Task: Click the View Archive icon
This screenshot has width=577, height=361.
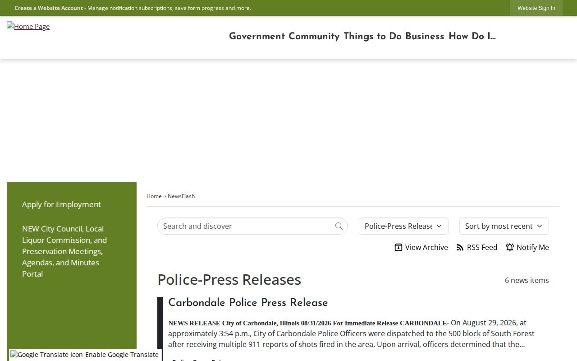Action: click(398, 247)
